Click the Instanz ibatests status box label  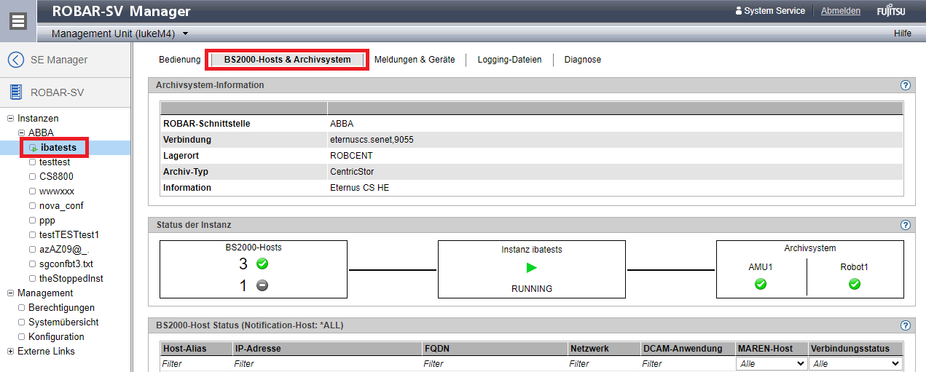click(531, 250)
